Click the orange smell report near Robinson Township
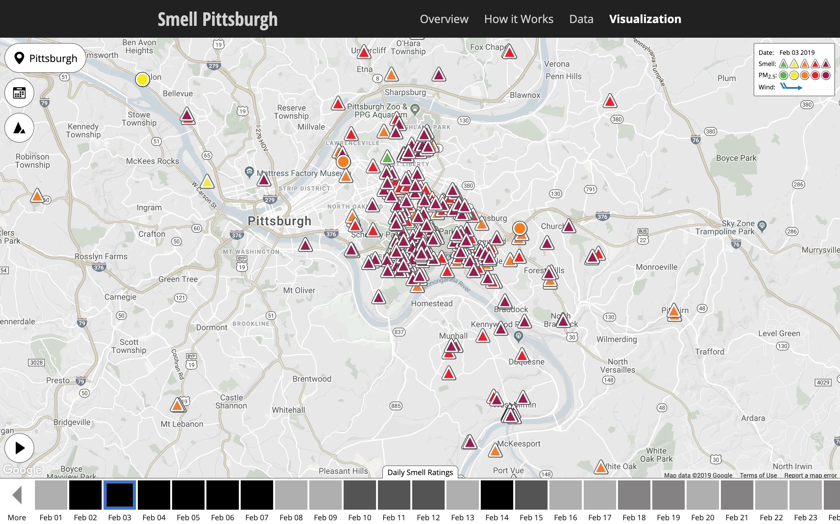Viewport: 840px width, 524px height. [x=37, y=196]
